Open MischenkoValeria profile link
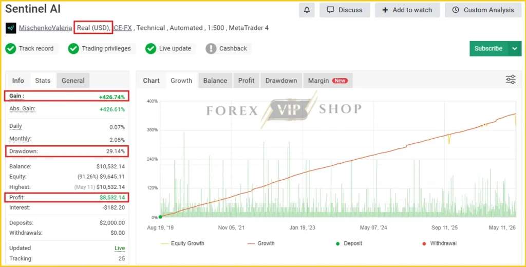Image resolution: width=526 pixels, height=267 pixels. (45, 28)
